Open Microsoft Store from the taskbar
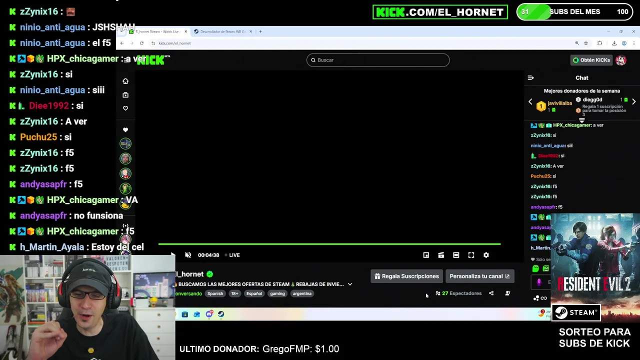640x360 pixels. [185, 314]
